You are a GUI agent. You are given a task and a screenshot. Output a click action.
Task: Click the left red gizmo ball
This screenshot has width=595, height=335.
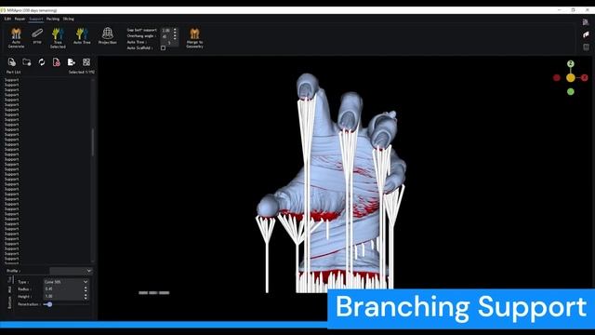tap(557, 77)
